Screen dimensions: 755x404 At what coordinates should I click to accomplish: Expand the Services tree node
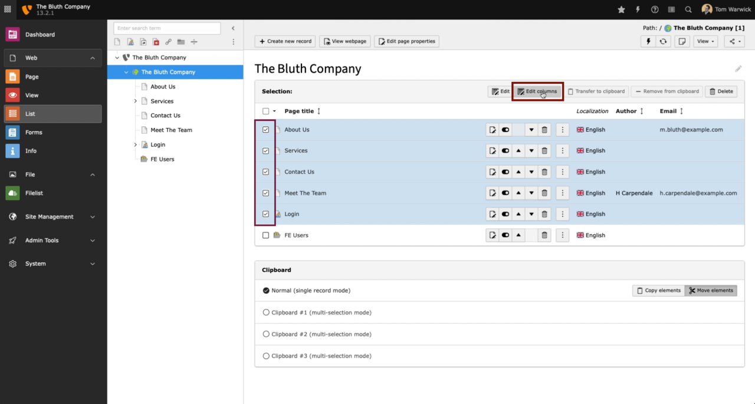point(135,101)
